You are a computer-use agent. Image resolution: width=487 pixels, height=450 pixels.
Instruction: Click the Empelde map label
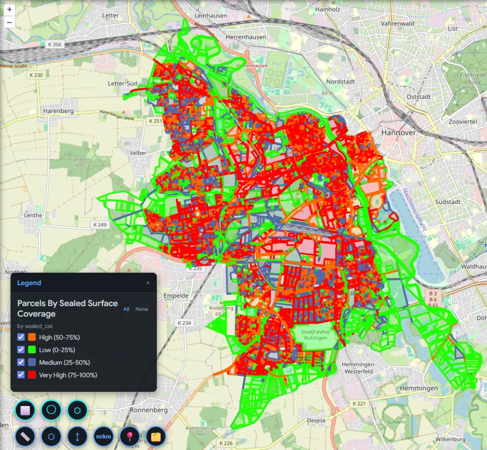tap(176, 296)
